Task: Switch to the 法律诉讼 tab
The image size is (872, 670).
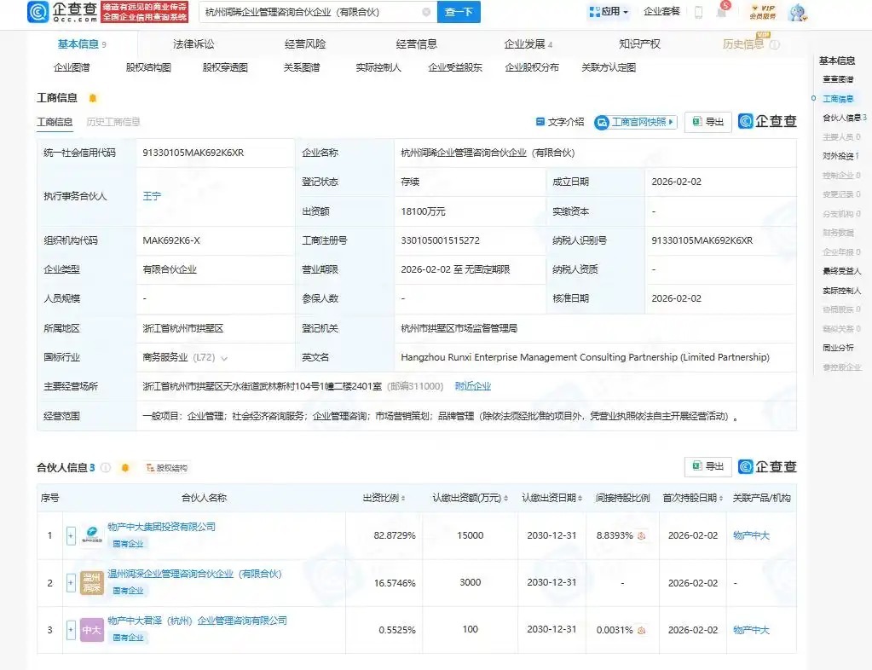Action: click(x=193, y=44)
